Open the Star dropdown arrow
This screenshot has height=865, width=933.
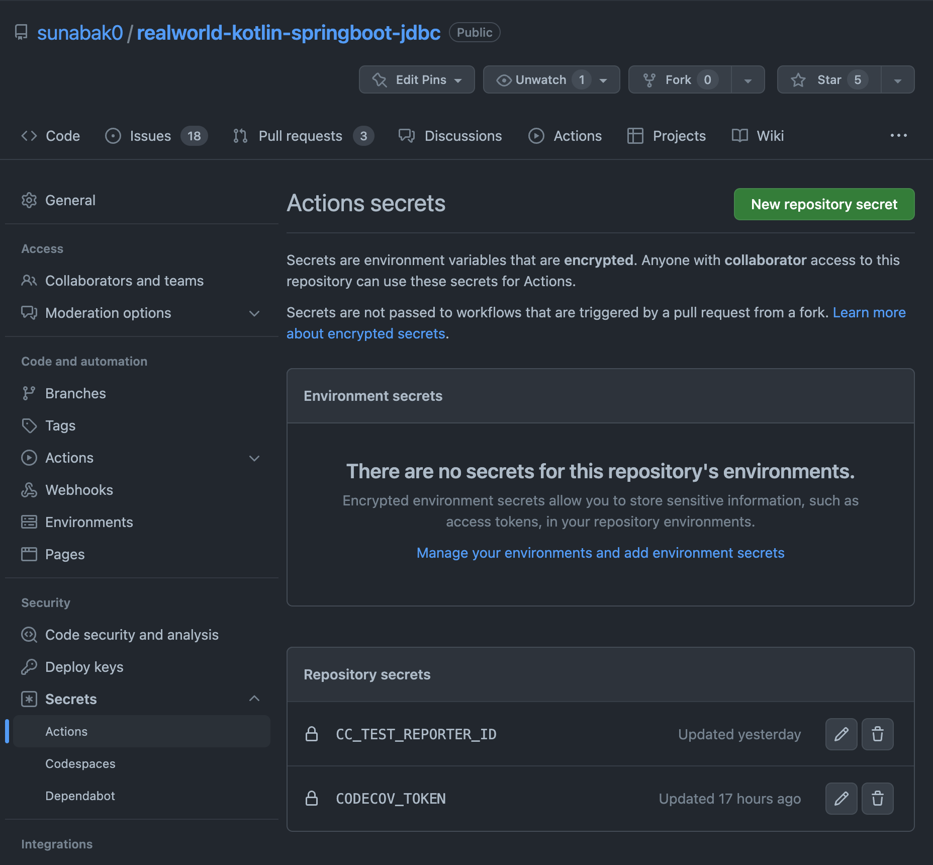coord(898,79)
